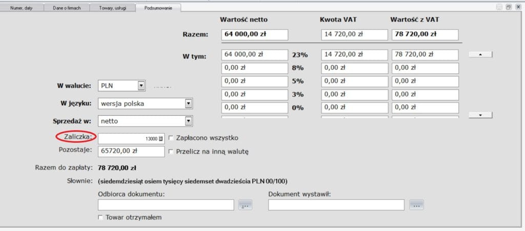Open the calculator icon in Zaliczka field
Screen dimensions: 525x231
coord(160,139)
